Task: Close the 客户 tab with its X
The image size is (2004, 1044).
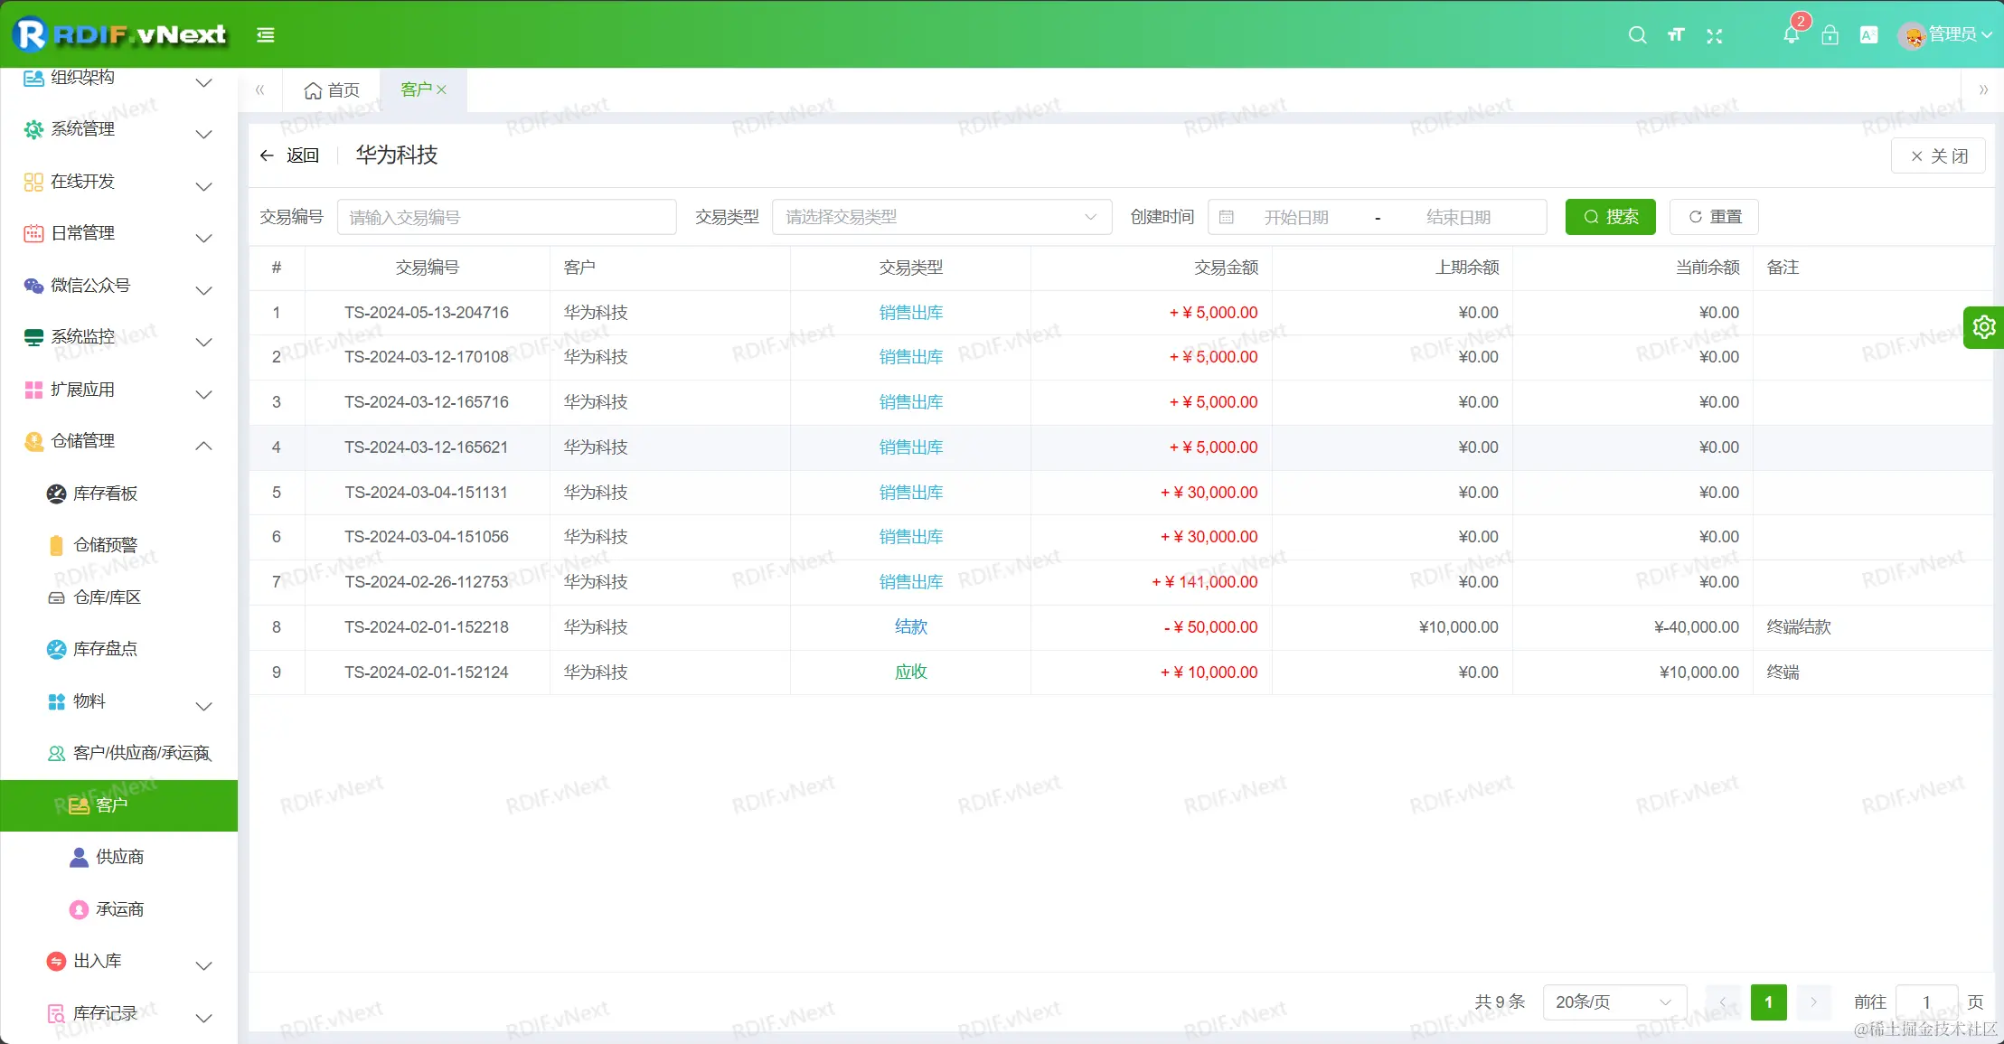Action: (x=442, y=89)
